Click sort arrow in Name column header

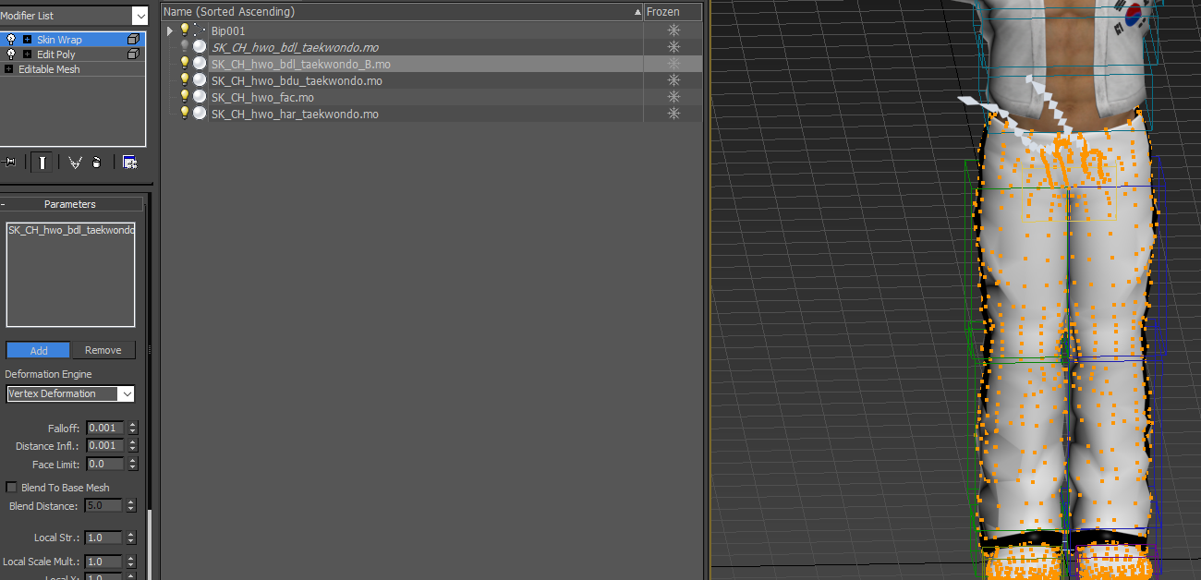[x=637, y=12]
